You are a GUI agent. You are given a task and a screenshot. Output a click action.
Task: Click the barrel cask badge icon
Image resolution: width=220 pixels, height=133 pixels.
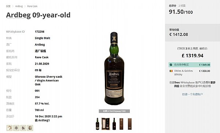point(30,128)
